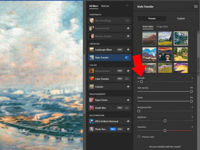The height and width of the screenshot is (150, 200).
Task: Click the JPEG Artifacts Removal filter label
Action: [106, 121]
